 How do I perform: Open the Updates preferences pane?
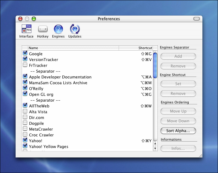75,31
